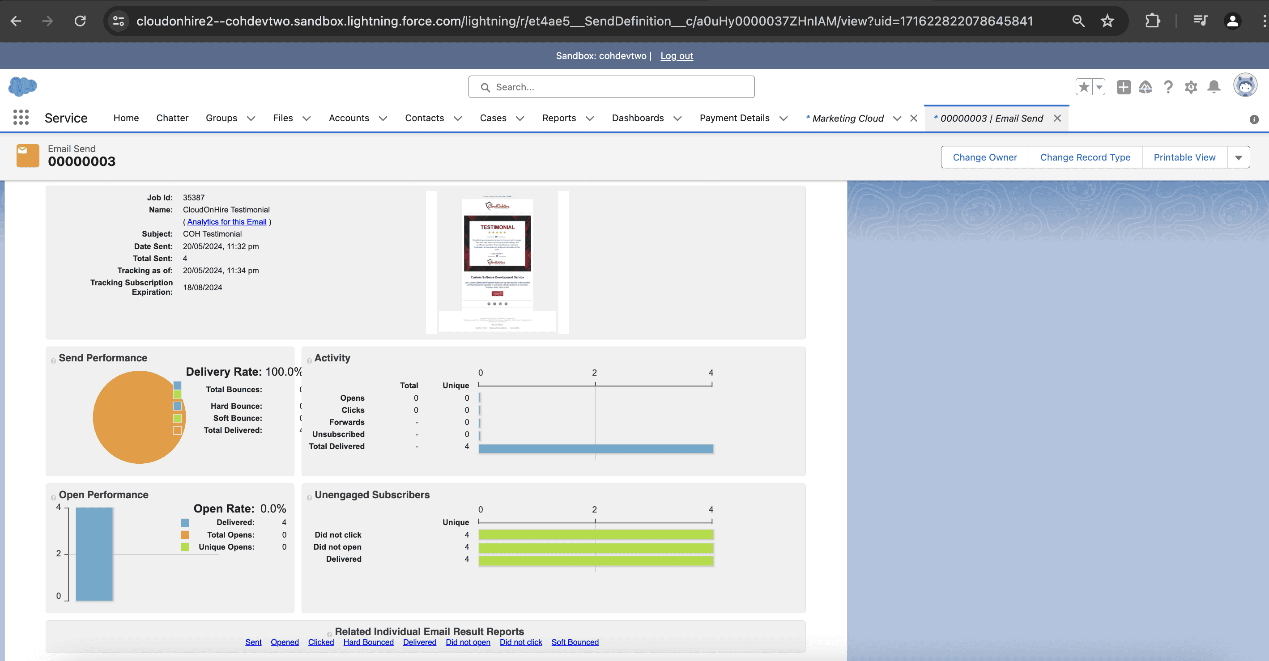
Task: Click help icon beside Related Individual Email Result Reports
Action: (330, 635)
